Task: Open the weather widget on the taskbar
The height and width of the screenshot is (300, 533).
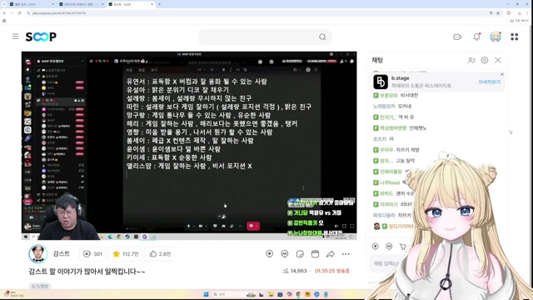Action: (x=13, y=294)
